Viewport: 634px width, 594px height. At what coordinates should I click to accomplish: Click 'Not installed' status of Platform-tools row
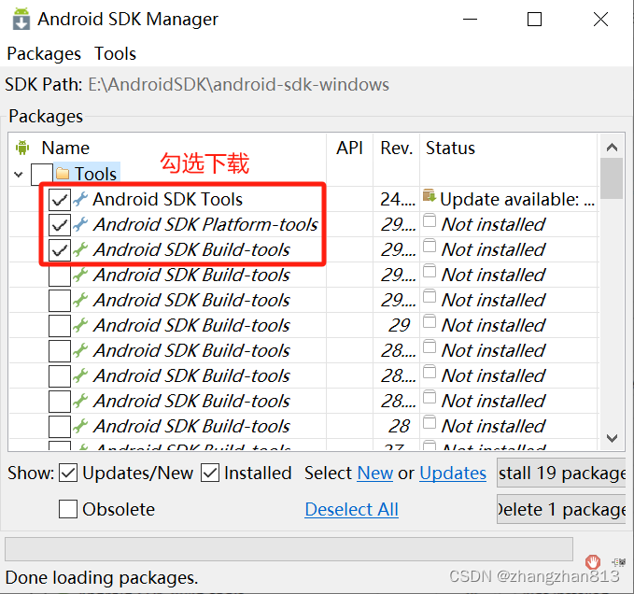click(493, 224)
